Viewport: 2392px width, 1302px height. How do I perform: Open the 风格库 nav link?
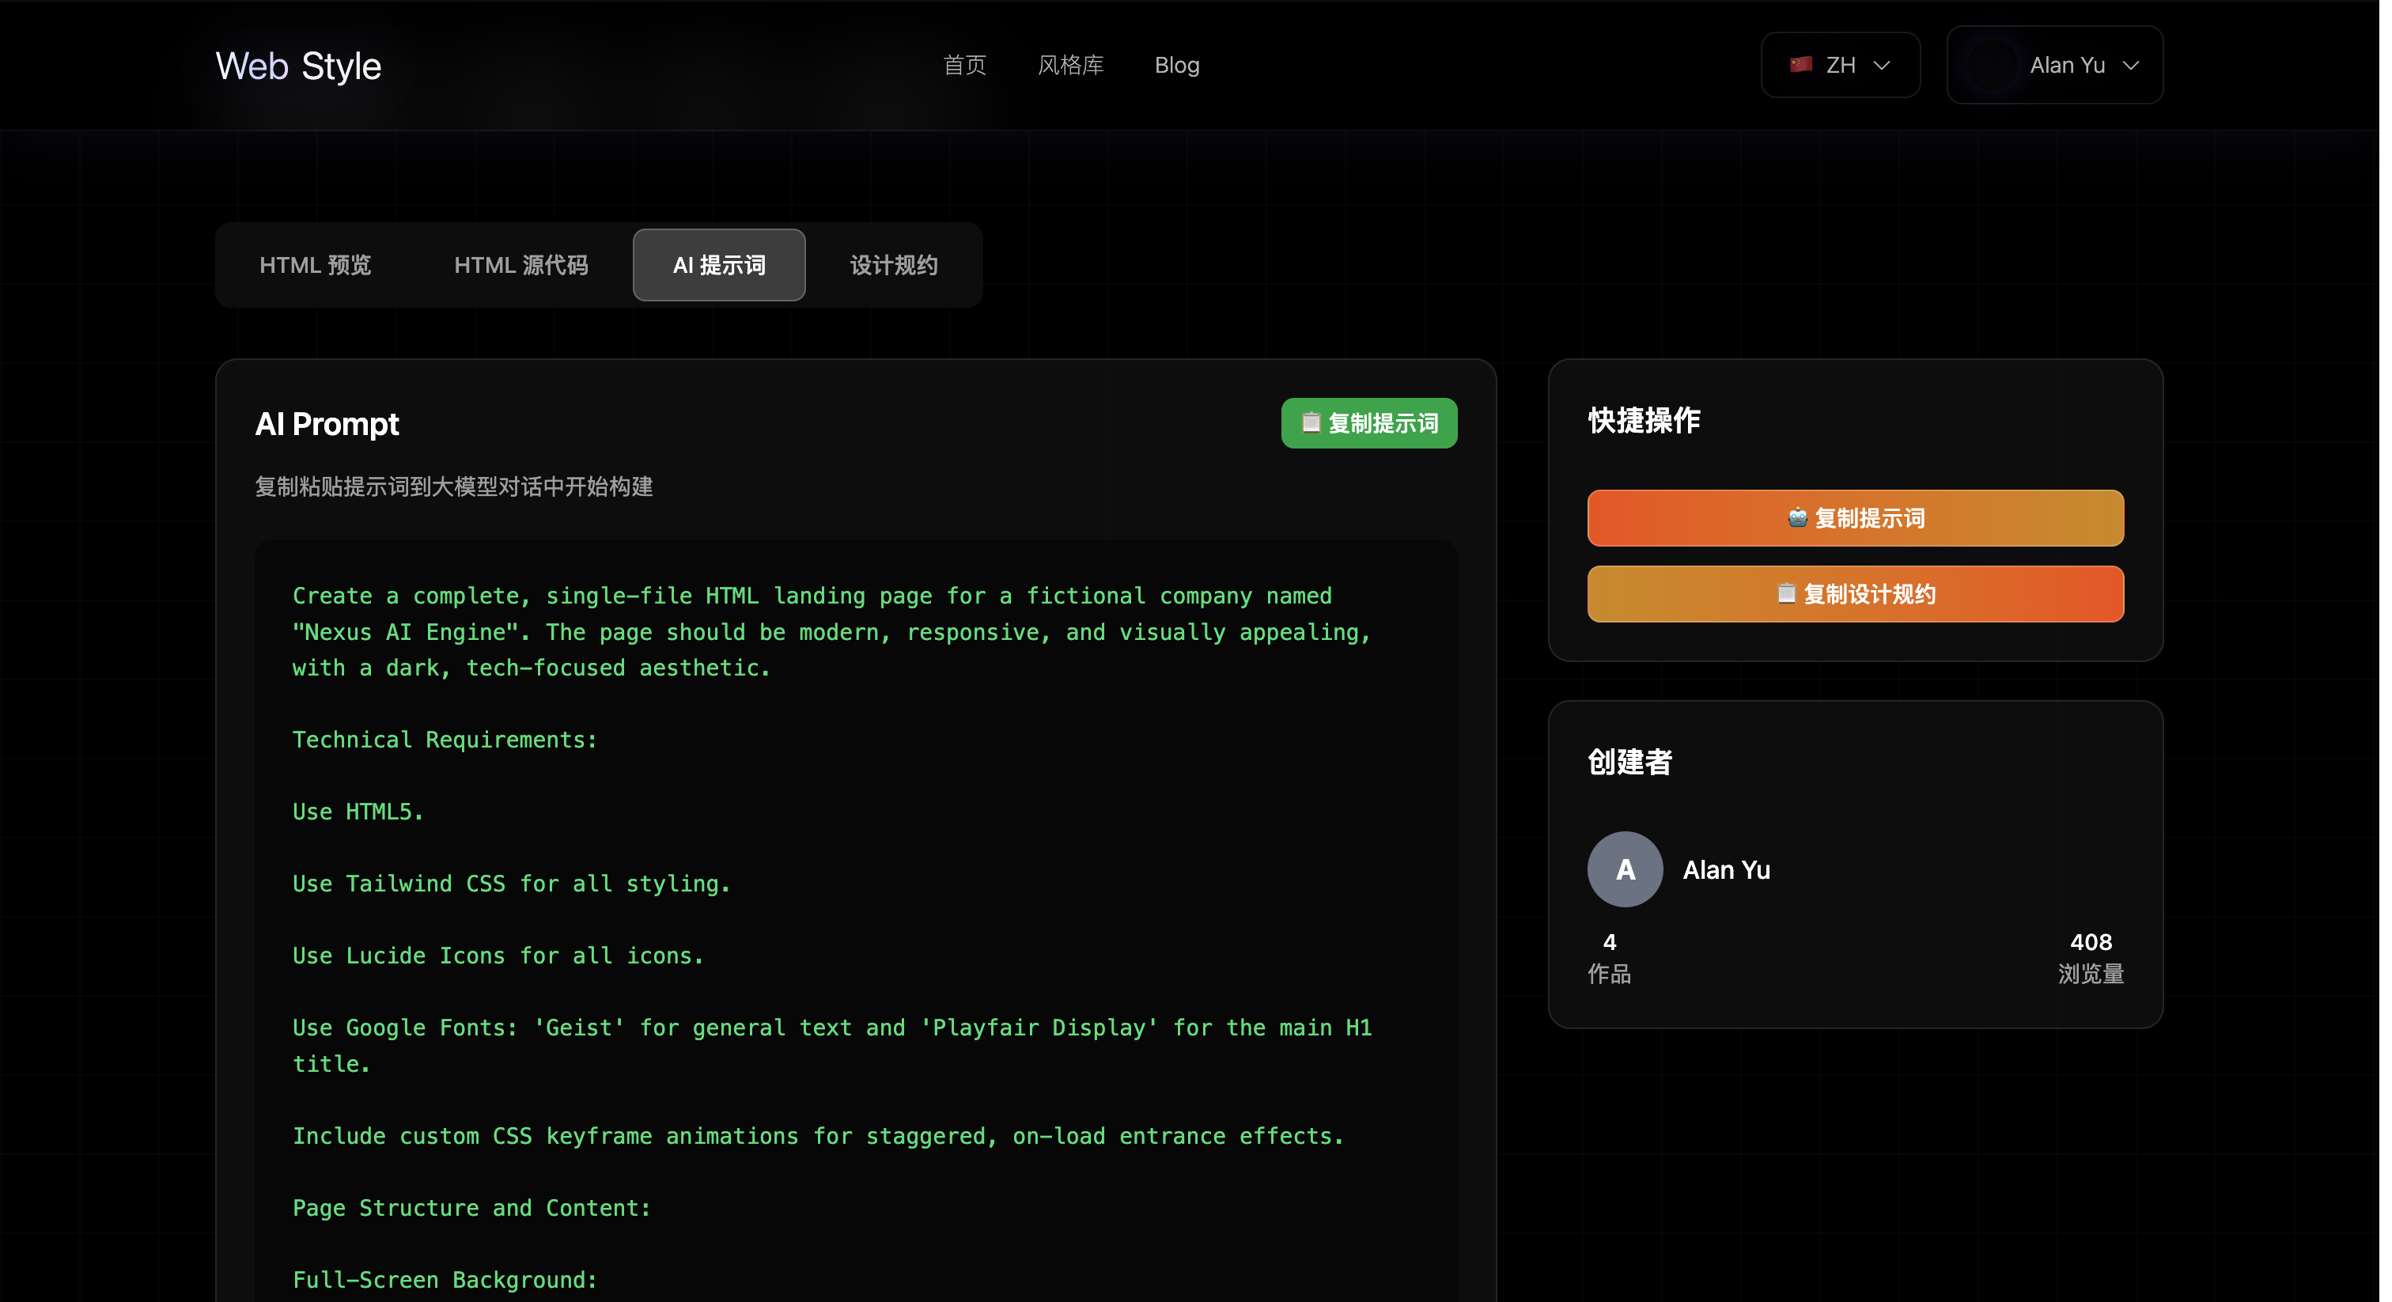tap(1069, 65)
